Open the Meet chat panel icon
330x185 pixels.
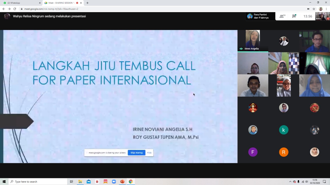(x=294, y=16)
